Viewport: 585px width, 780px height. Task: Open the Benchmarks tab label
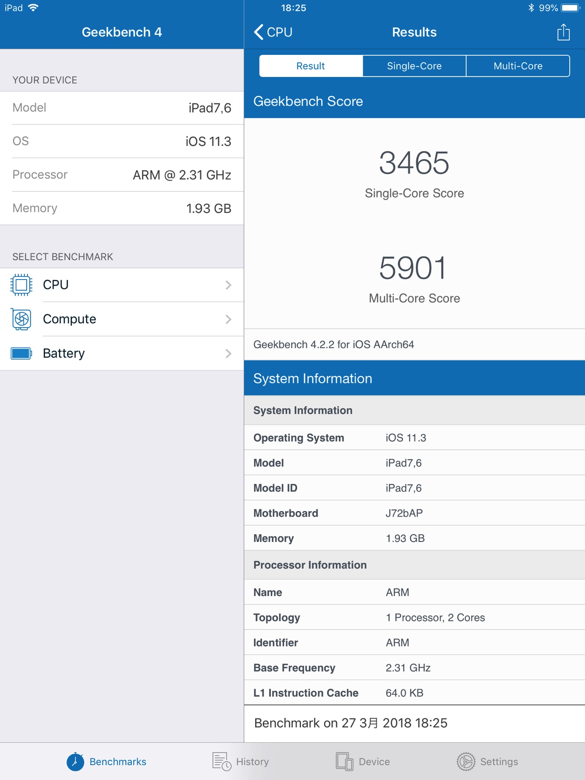point(118,762)
